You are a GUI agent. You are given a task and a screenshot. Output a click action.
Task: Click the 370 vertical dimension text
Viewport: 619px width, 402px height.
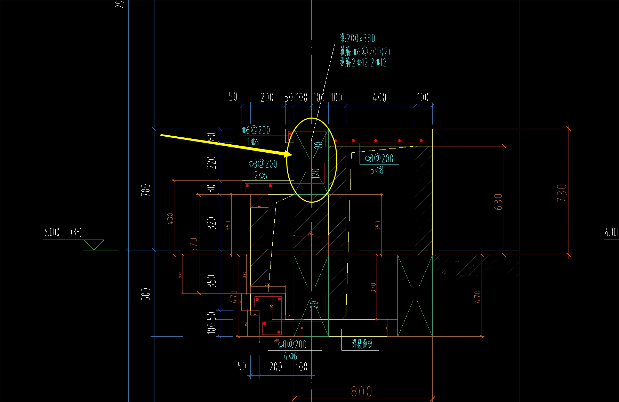(x=373, y=288)
